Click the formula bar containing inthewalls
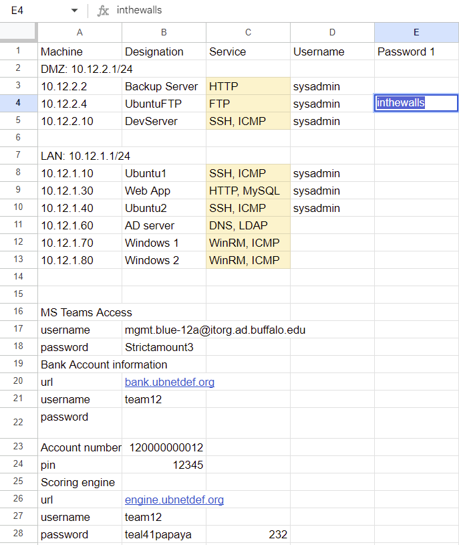Image resolution: width=459 pixels, height=545 pixels. point(267,11)
